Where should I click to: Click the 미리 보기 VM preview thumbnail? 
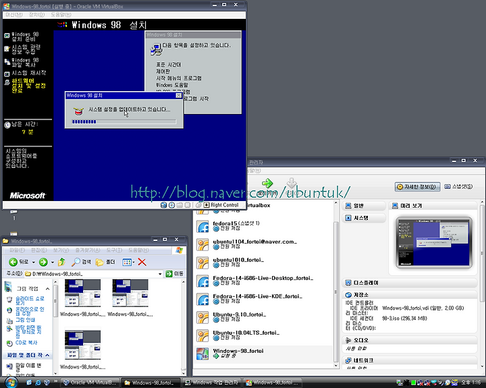(433, 242)
